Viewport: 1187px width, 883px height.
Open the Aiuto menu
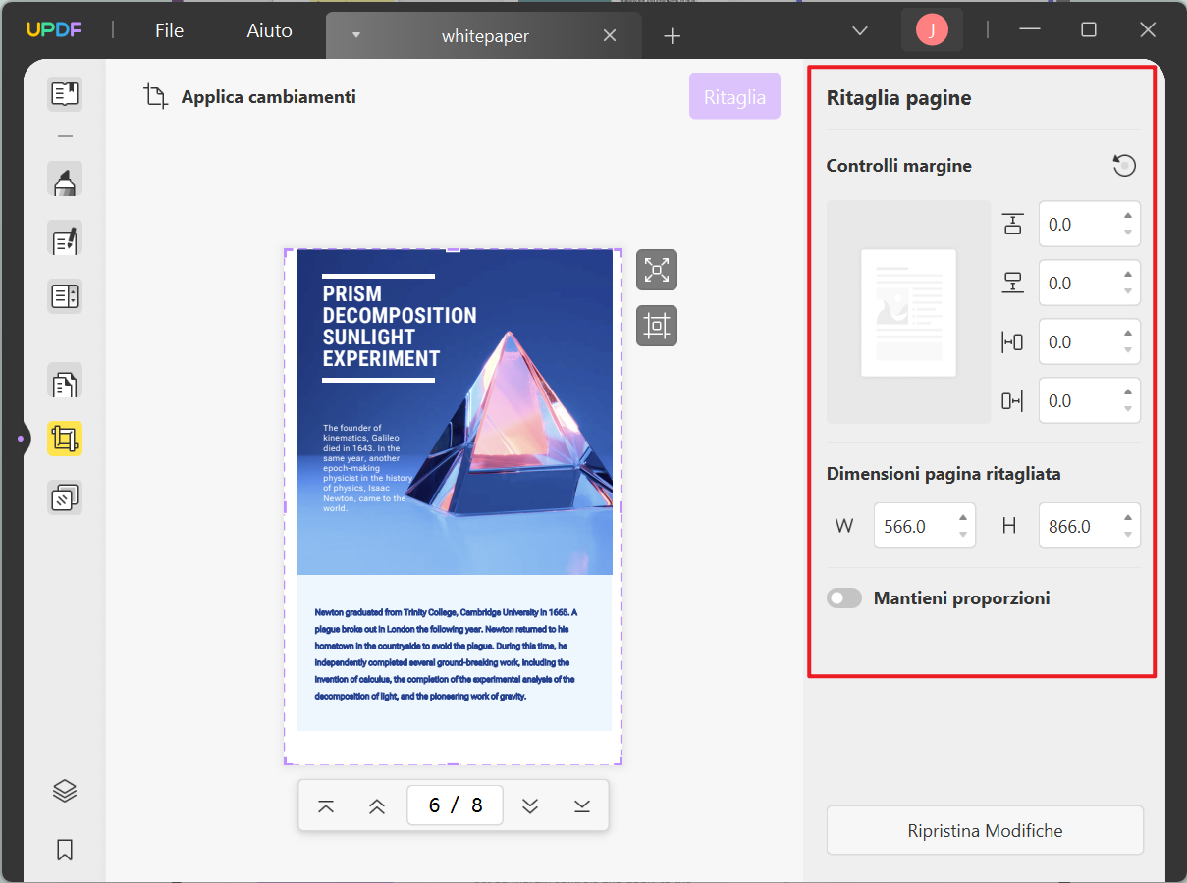(267, 29)
